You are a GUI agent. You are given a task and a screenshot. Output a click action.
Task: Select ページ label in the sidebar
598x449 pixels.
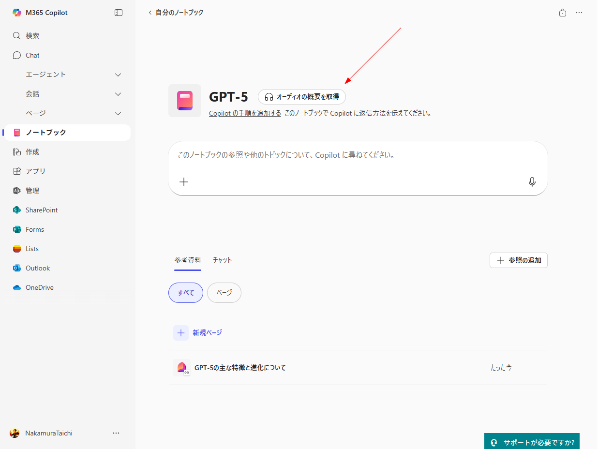coord(36,113)
